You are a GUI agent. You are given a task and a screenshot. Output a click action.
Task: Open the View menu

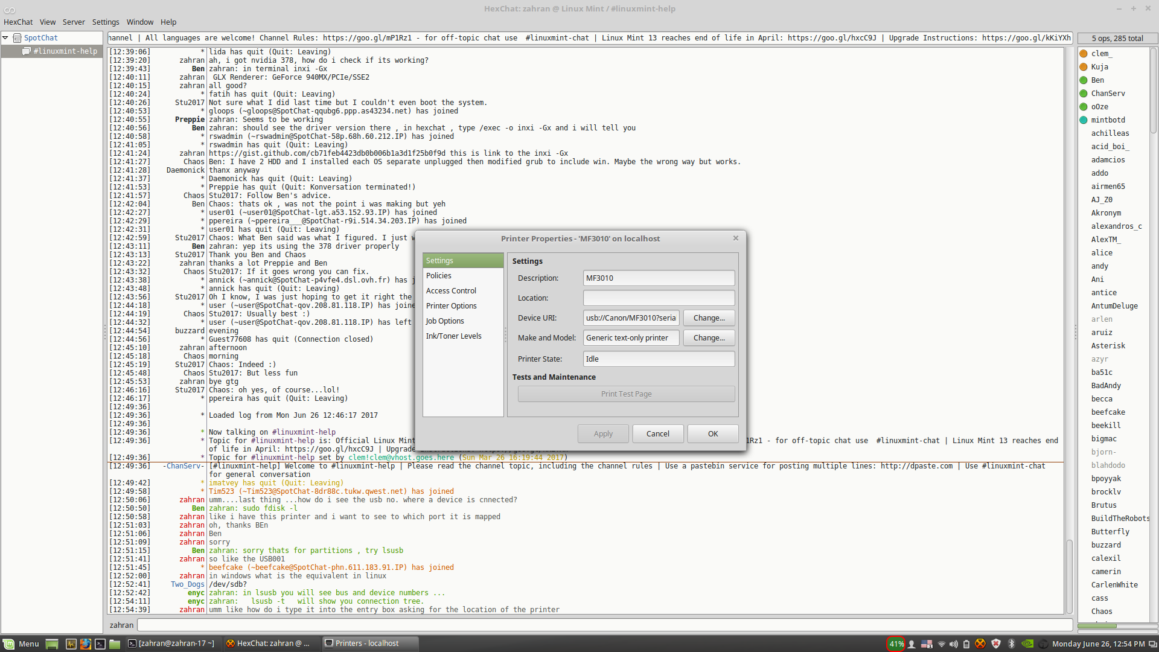click(48, 22)
